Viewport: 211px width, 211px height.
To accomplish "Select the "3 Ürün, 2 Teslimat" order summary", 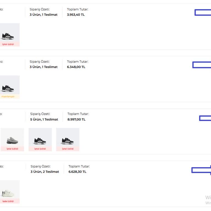I will click(45, 172).
